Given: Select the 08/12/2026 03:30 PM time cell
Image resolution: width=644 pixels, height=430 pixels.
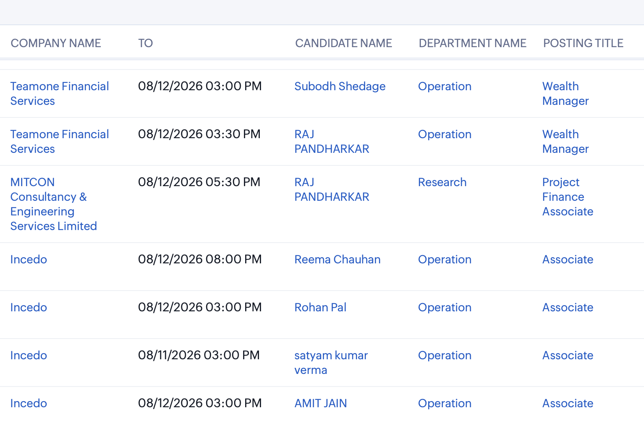Looking at the screenshot, I should coord(199,134).
